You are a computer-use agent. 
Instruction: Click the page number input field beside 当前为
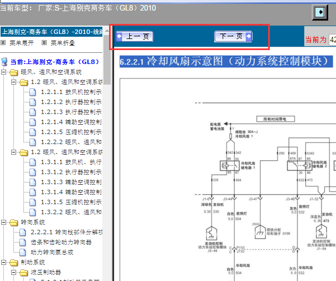click(333, 40)
